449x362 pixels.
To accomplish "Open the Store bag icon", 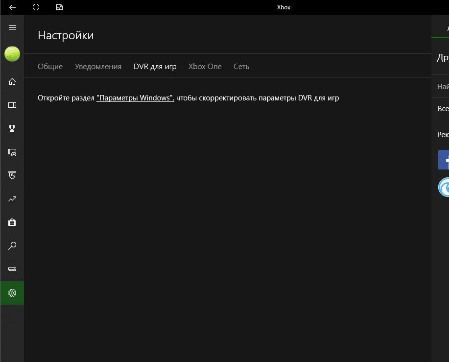I will [x=12, y=222].
